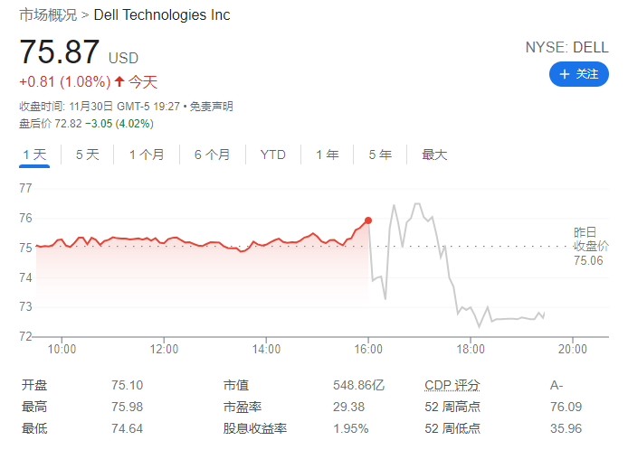Screen dimensions: 628x450
Task: Click the red closing-price dot on chart
Action: coord(368,220)
